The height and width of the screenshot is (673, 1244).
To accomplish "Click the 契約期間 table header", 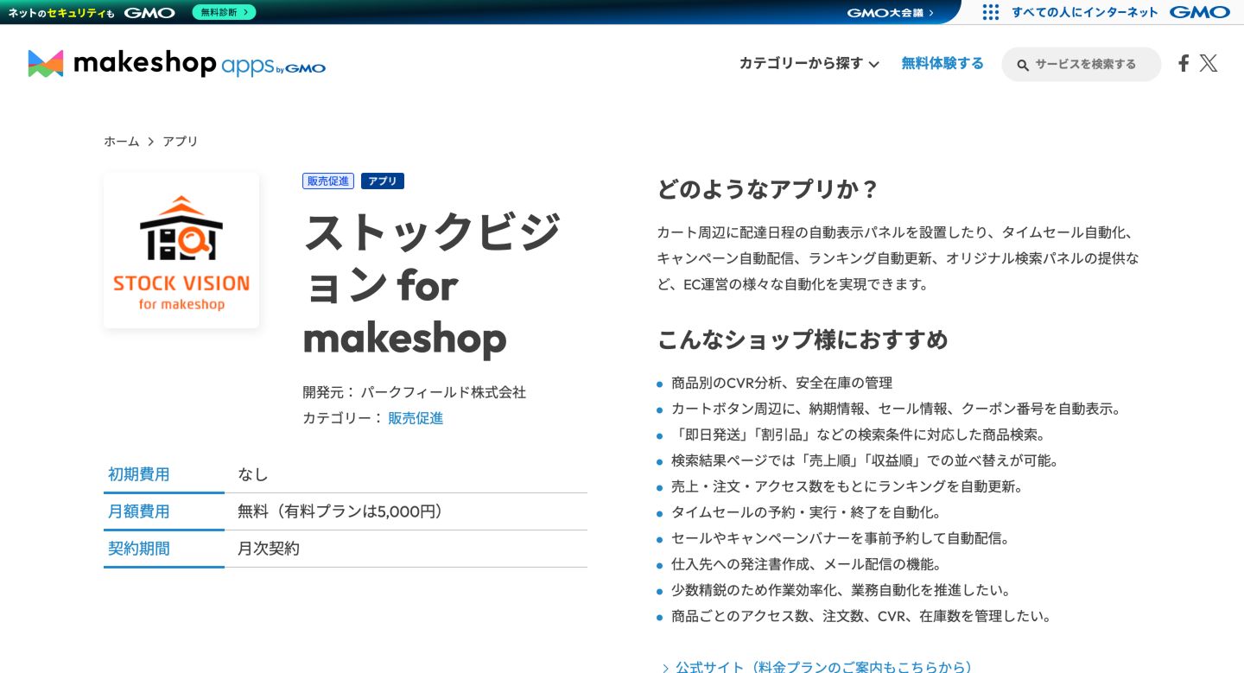I will [164, 549].
